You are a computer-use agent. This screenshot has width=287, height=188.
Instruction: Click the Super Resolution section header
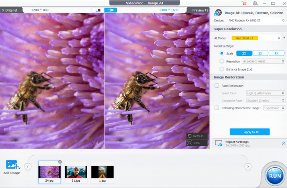point(228,29)
